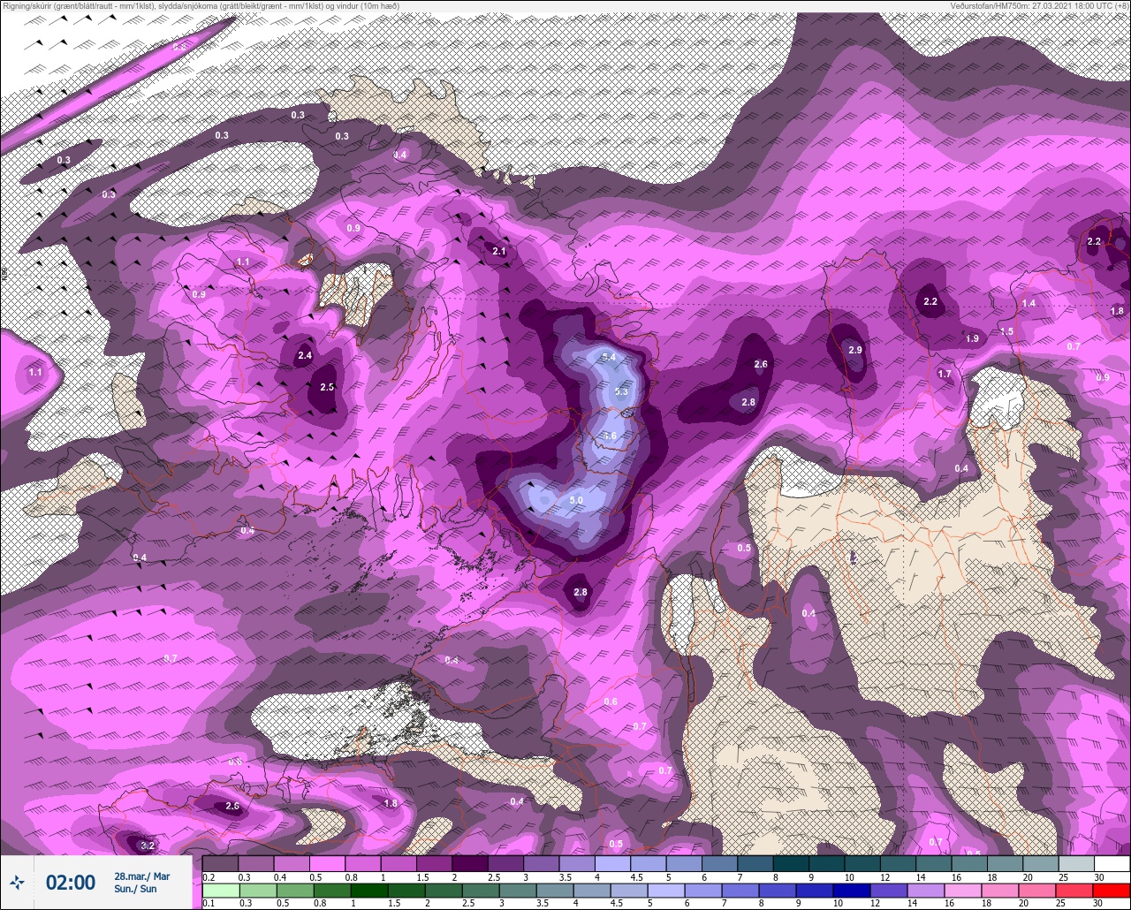Click the 5.4 precipitation value on the map

(608, 357)
